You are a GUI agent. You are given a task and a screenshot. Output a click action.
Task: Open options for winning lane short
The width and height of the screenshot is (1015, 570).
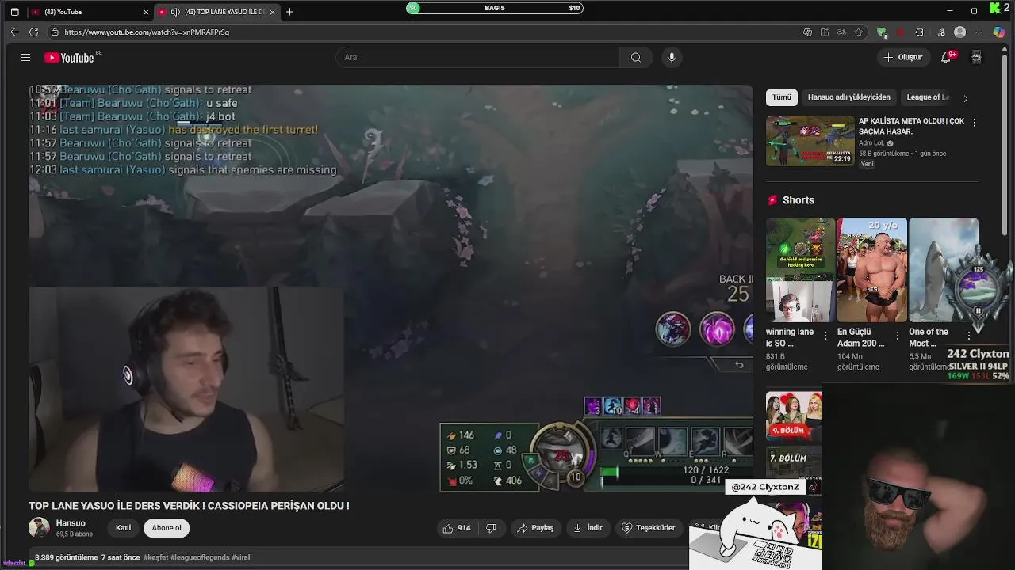[825, 336]
